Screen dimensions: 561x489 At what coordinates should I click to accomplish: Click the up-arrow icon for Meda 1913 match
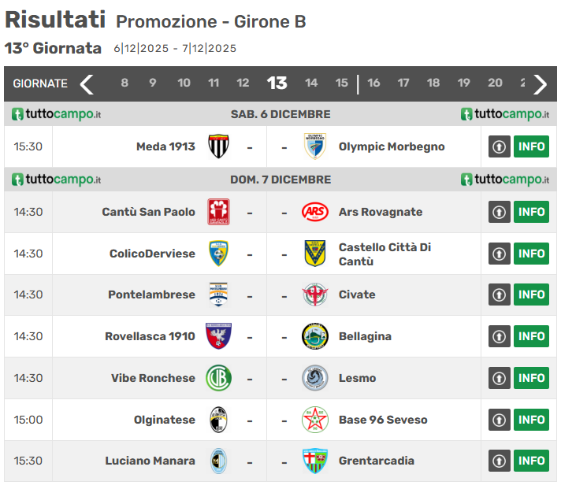pos(500,146)
